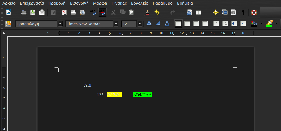
Task: Toggle formatting marks pilcrow
Action: (x=243, y=12)
